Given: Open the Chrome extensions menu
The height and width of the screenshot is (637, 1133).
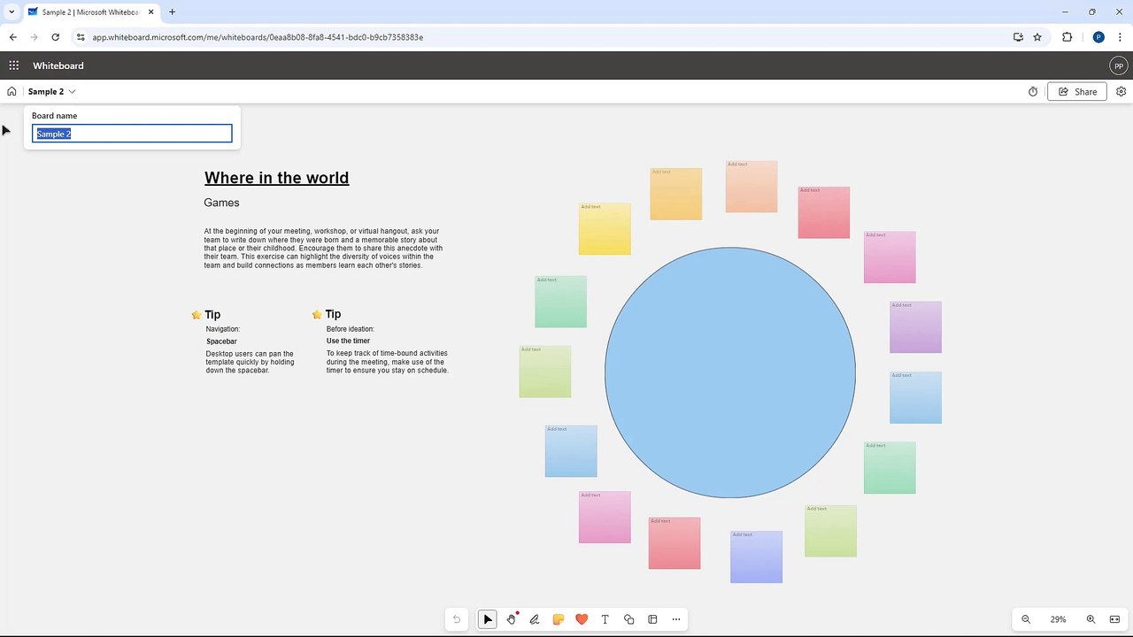Looking at the screenshot, I should pyautogui.click(x=1067, y=37).
